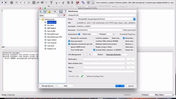
Task: Click the main toolbar delete row X icon
Action: point(46,2)
